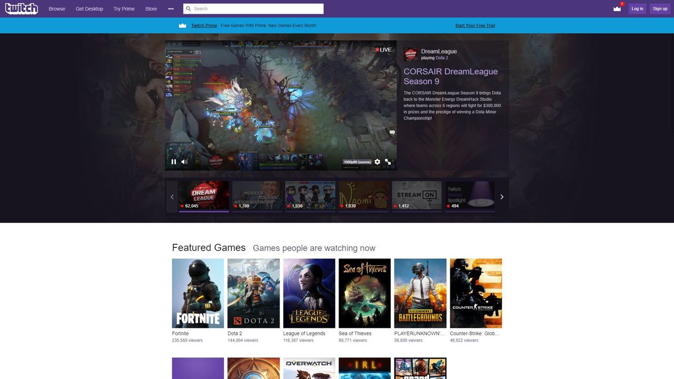The width and height of the screenshot is (674, 379).
Task: Click the LIVE indicator on player
Action: [x=383, y=49]
